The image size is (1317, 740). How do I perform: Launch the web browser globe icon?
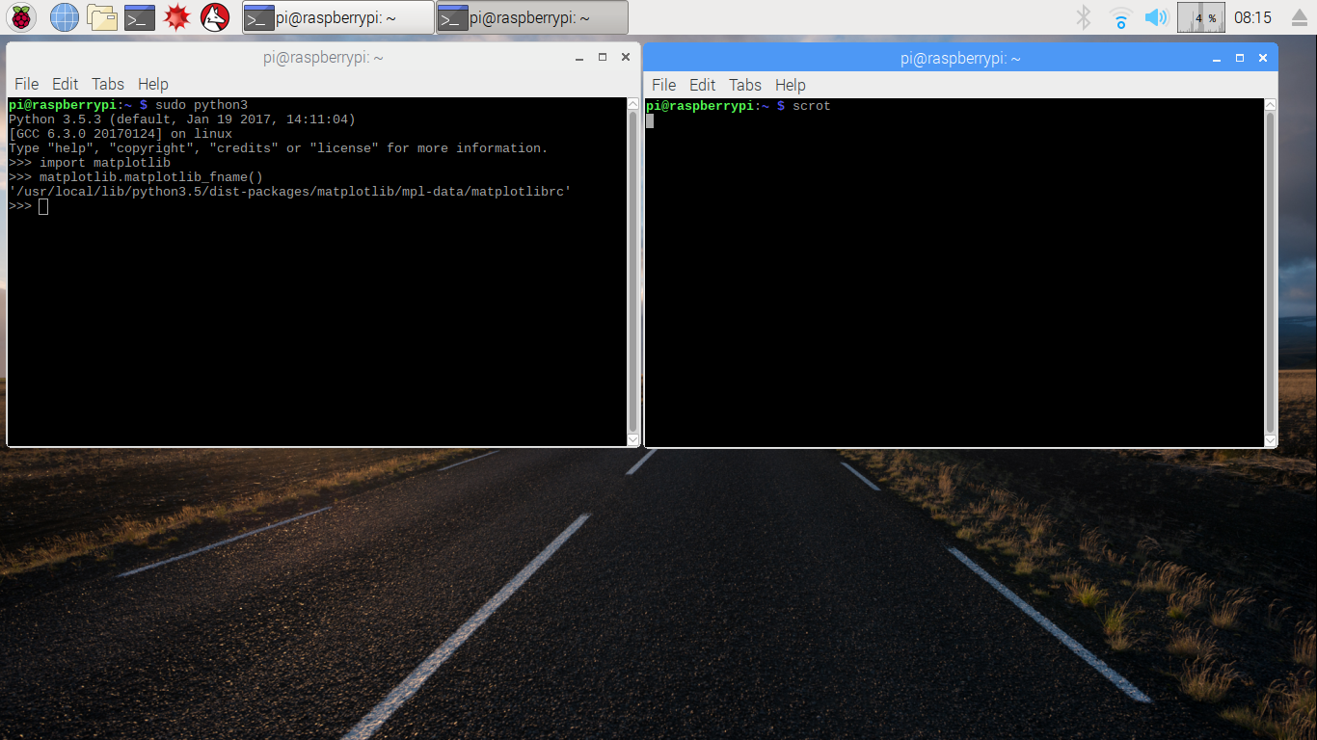point(64,17)
